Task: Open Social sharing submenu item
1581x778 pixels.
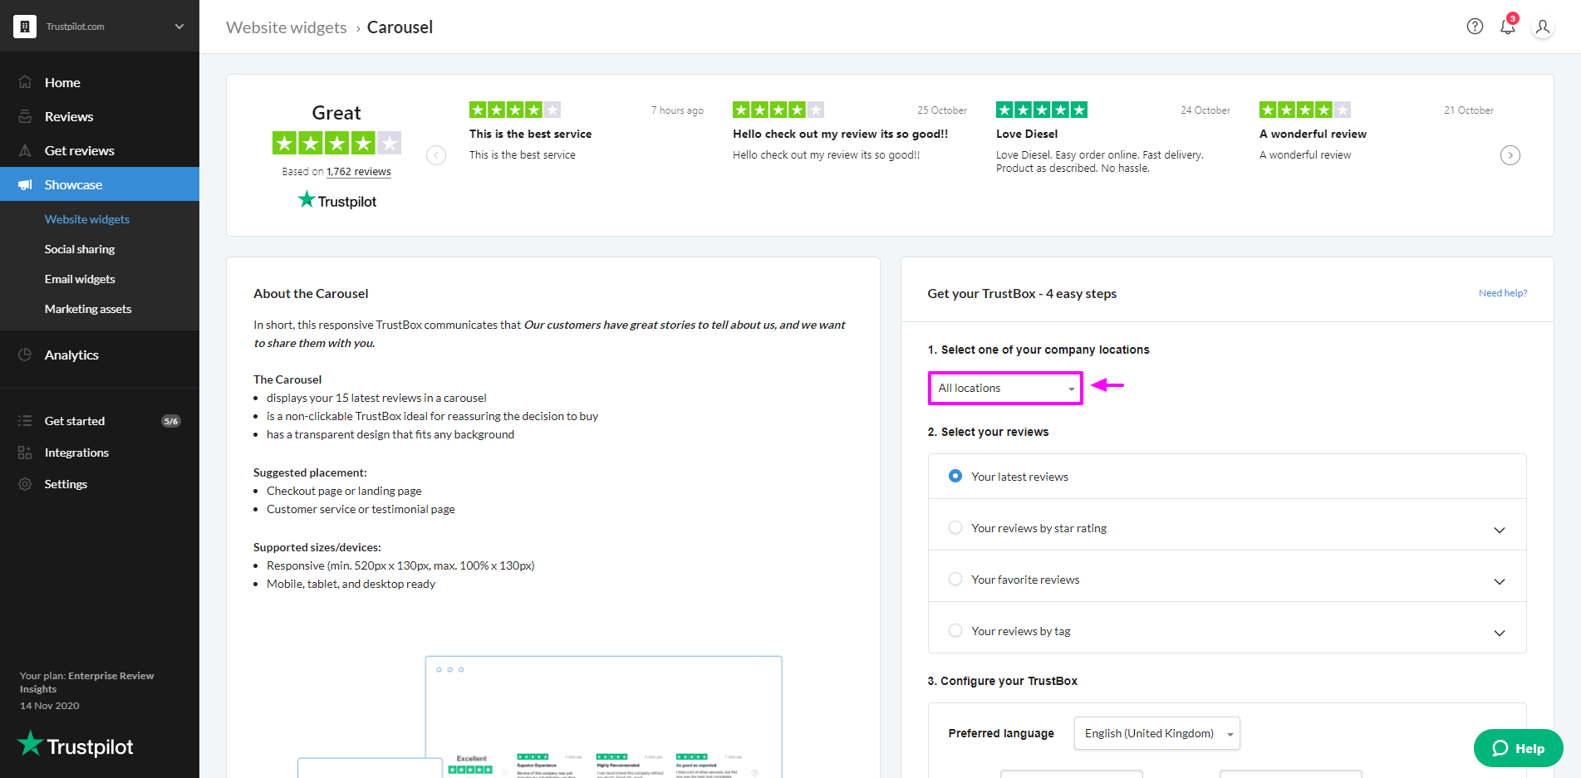Action: pos(80,249)
